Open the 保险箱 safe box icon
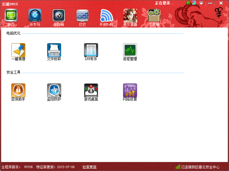229x171 pixels. pos(59,15)
